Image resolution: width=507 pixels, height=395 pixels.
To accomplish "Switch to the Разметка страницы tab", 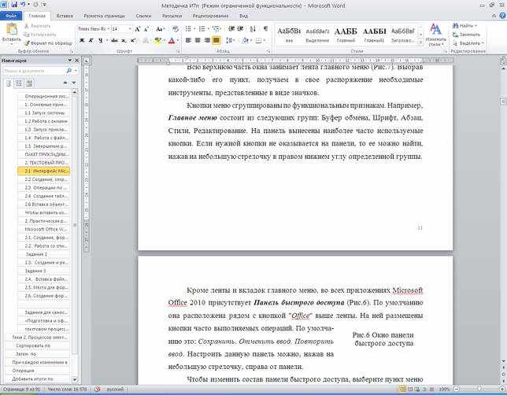I will pos(104,16).
